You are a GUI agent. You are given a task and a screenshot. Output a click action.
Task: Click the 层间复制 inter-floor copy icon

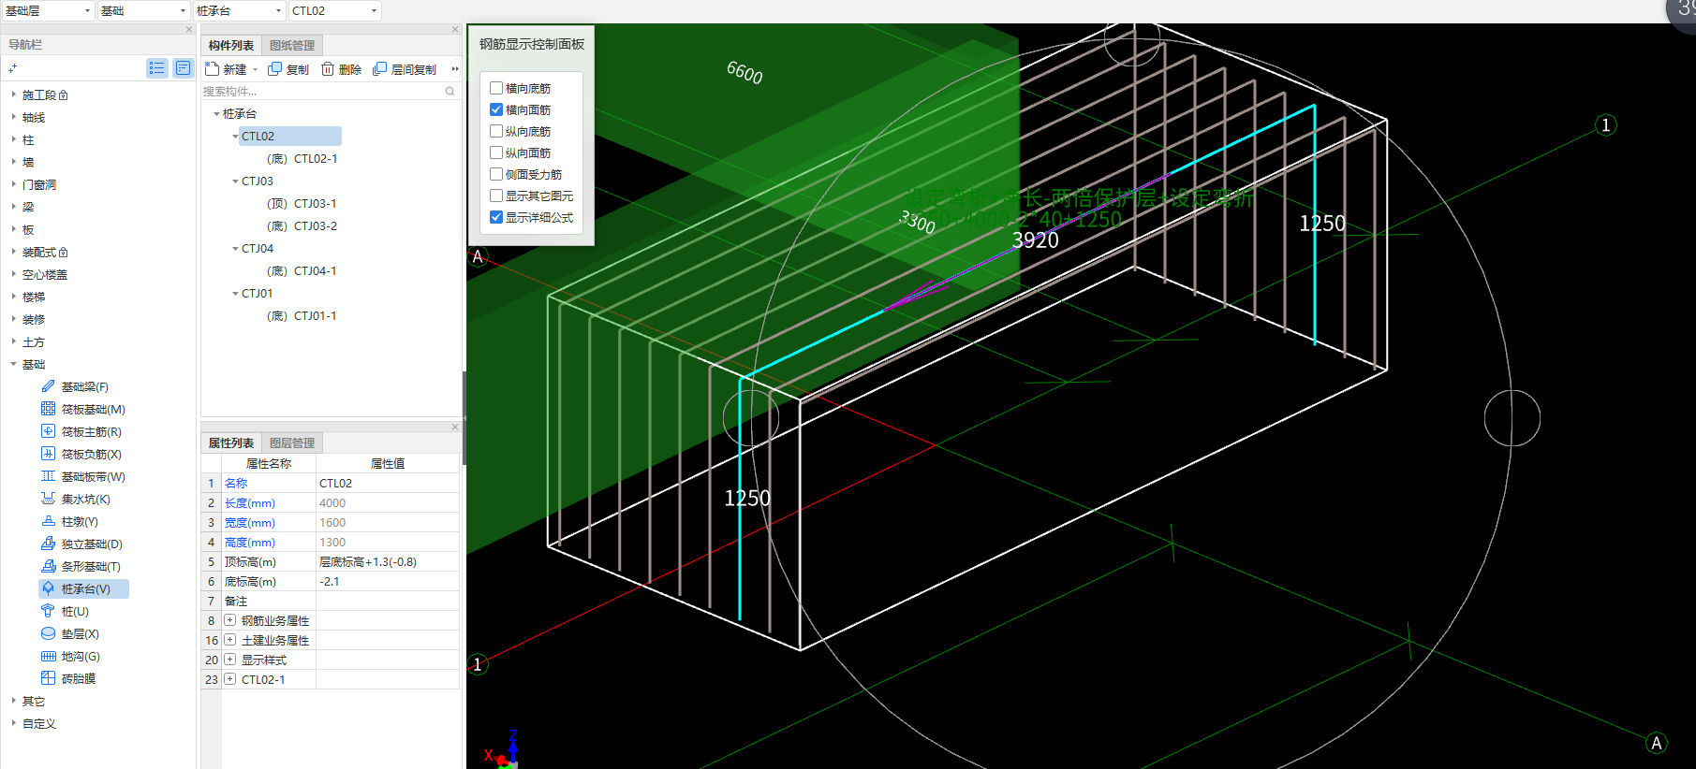click(379, 69)
